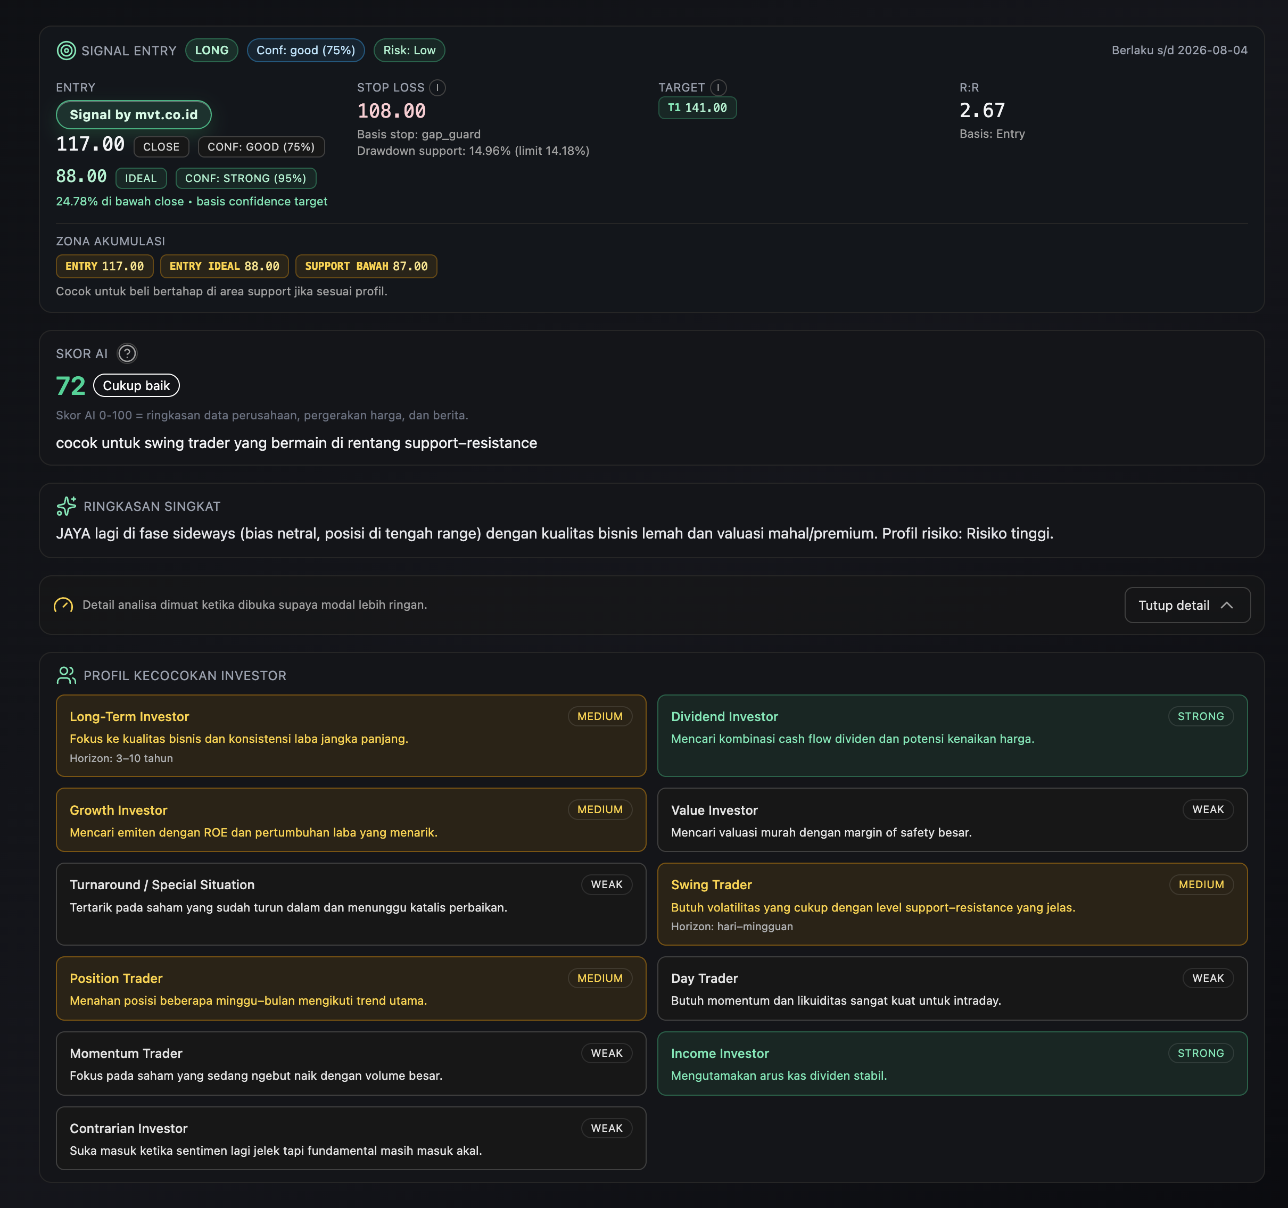
Task: Click the Profil Kecocokan Investor people icon
Action: (x=66, y=675)
